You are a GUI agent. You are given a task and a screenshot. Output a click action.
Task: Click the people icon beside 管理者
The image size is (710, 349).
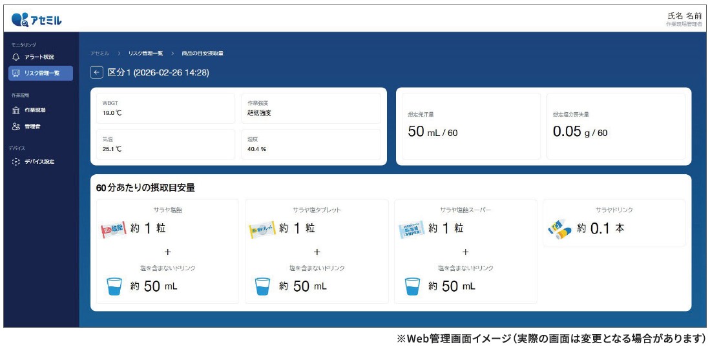(x=16, y=127)
